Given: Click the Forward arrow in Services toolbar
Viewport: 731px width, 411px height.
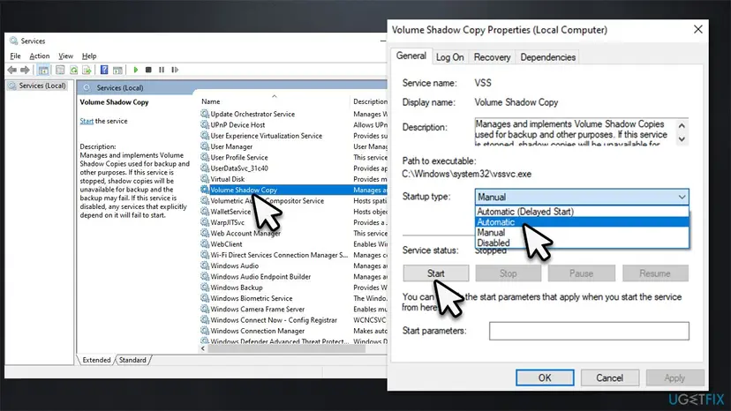Looking at the screenshot, I should click(25, 70).
